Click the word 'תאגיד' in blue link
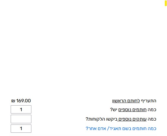This screenshot has width=167, height=136. pyautogui.click(x=115, y=129)
